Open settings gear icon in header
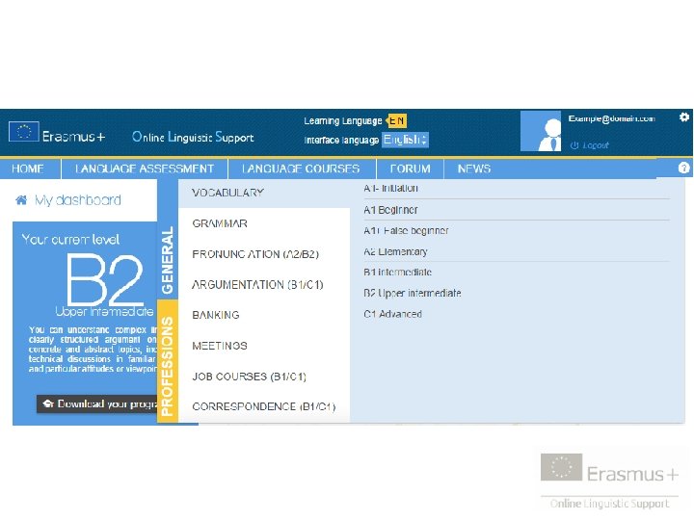The image size is (694, 520). tap(683, 117)
